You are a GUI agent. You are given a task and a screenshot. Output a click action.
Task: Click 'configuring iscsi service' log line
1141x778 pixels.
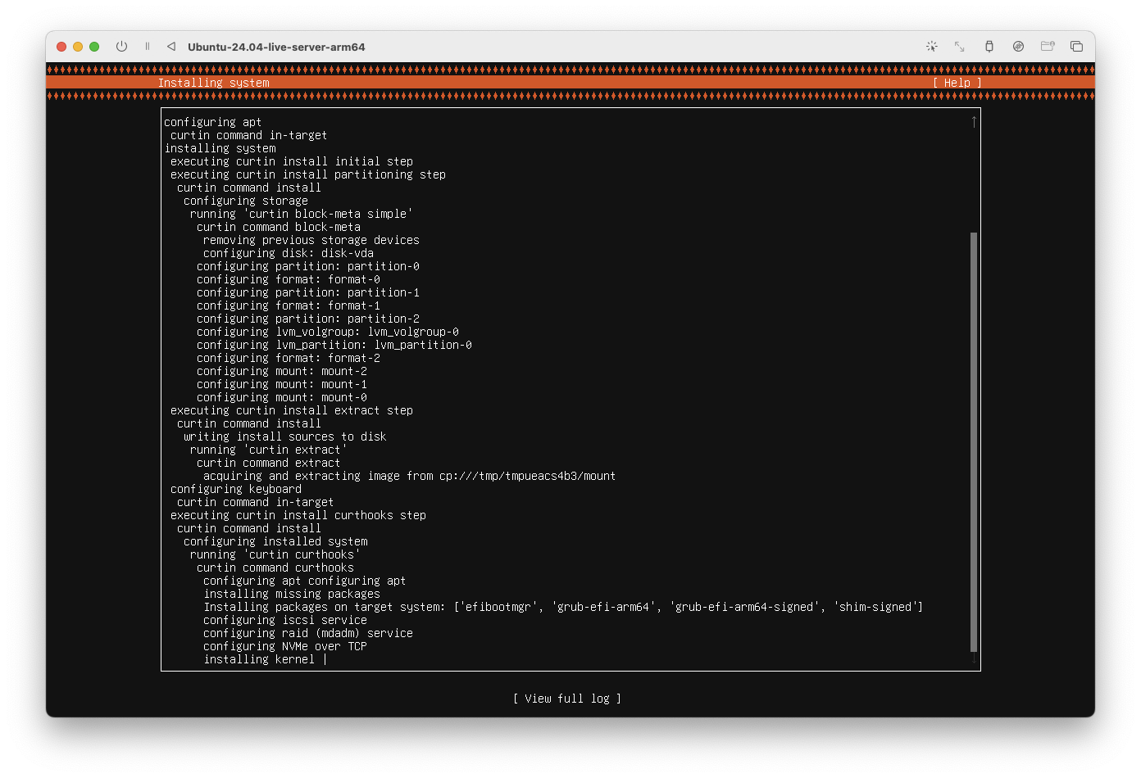pos(285,620)
